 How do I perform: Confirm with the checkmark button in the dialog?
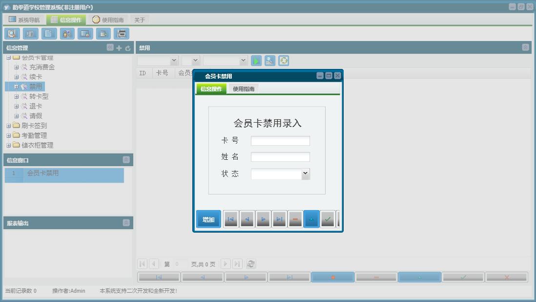coord(328,219)
